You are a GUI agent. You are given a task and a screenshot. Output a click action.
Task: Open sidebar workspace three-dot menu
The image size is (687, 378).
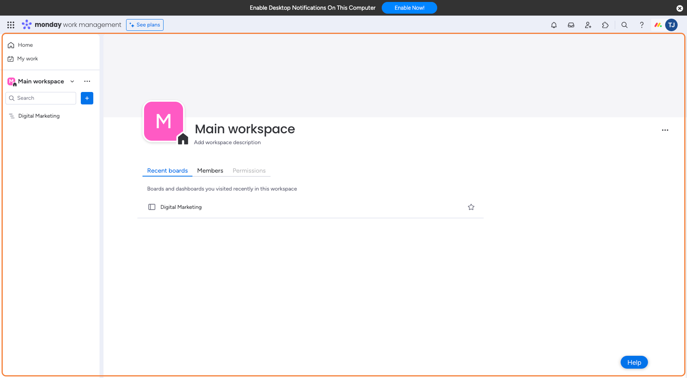click(x=87, y=81)
